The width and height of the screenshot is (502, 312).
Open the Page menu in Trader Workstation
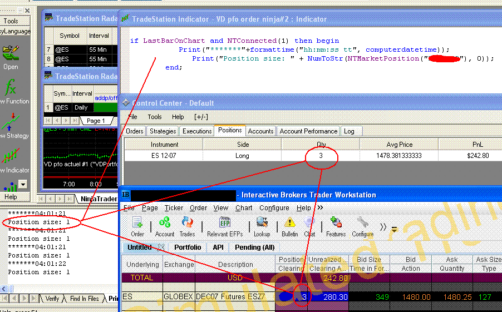tap(150, 208)
